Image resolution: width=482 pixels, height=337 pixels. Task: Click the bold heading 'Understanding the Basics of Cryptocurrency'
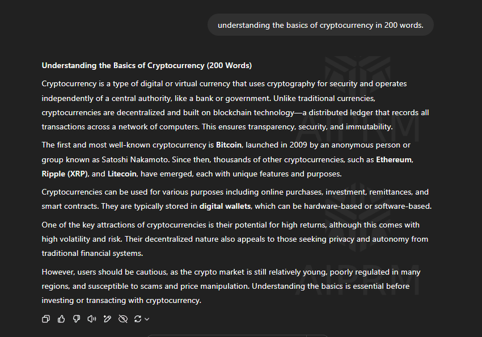click(x=123, y=65)
